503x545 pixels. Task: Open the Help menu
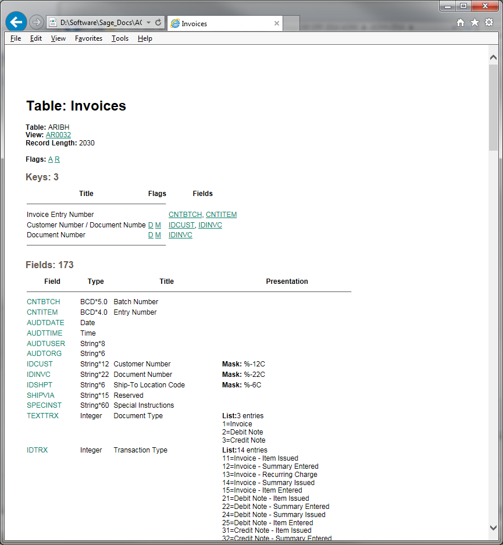tap(145, 38)
